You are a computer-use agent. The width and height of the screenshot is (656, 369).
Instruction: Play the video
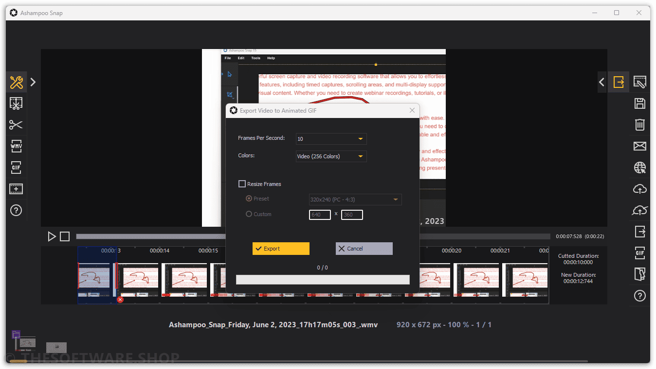[52, 236]
